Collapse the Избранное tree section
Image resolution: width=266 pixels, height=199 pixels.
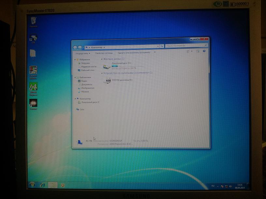click(75, 60)
